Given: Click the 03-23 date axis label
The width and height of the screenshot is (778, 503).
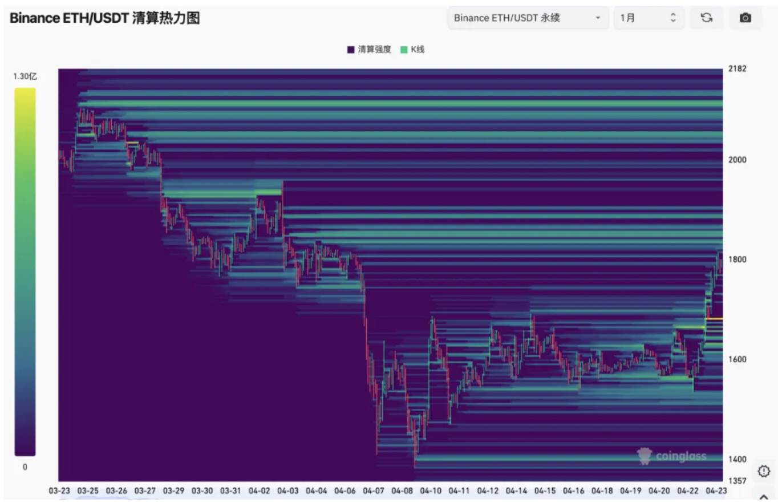Looking at the screenshot, I should [x=59, y=491].
